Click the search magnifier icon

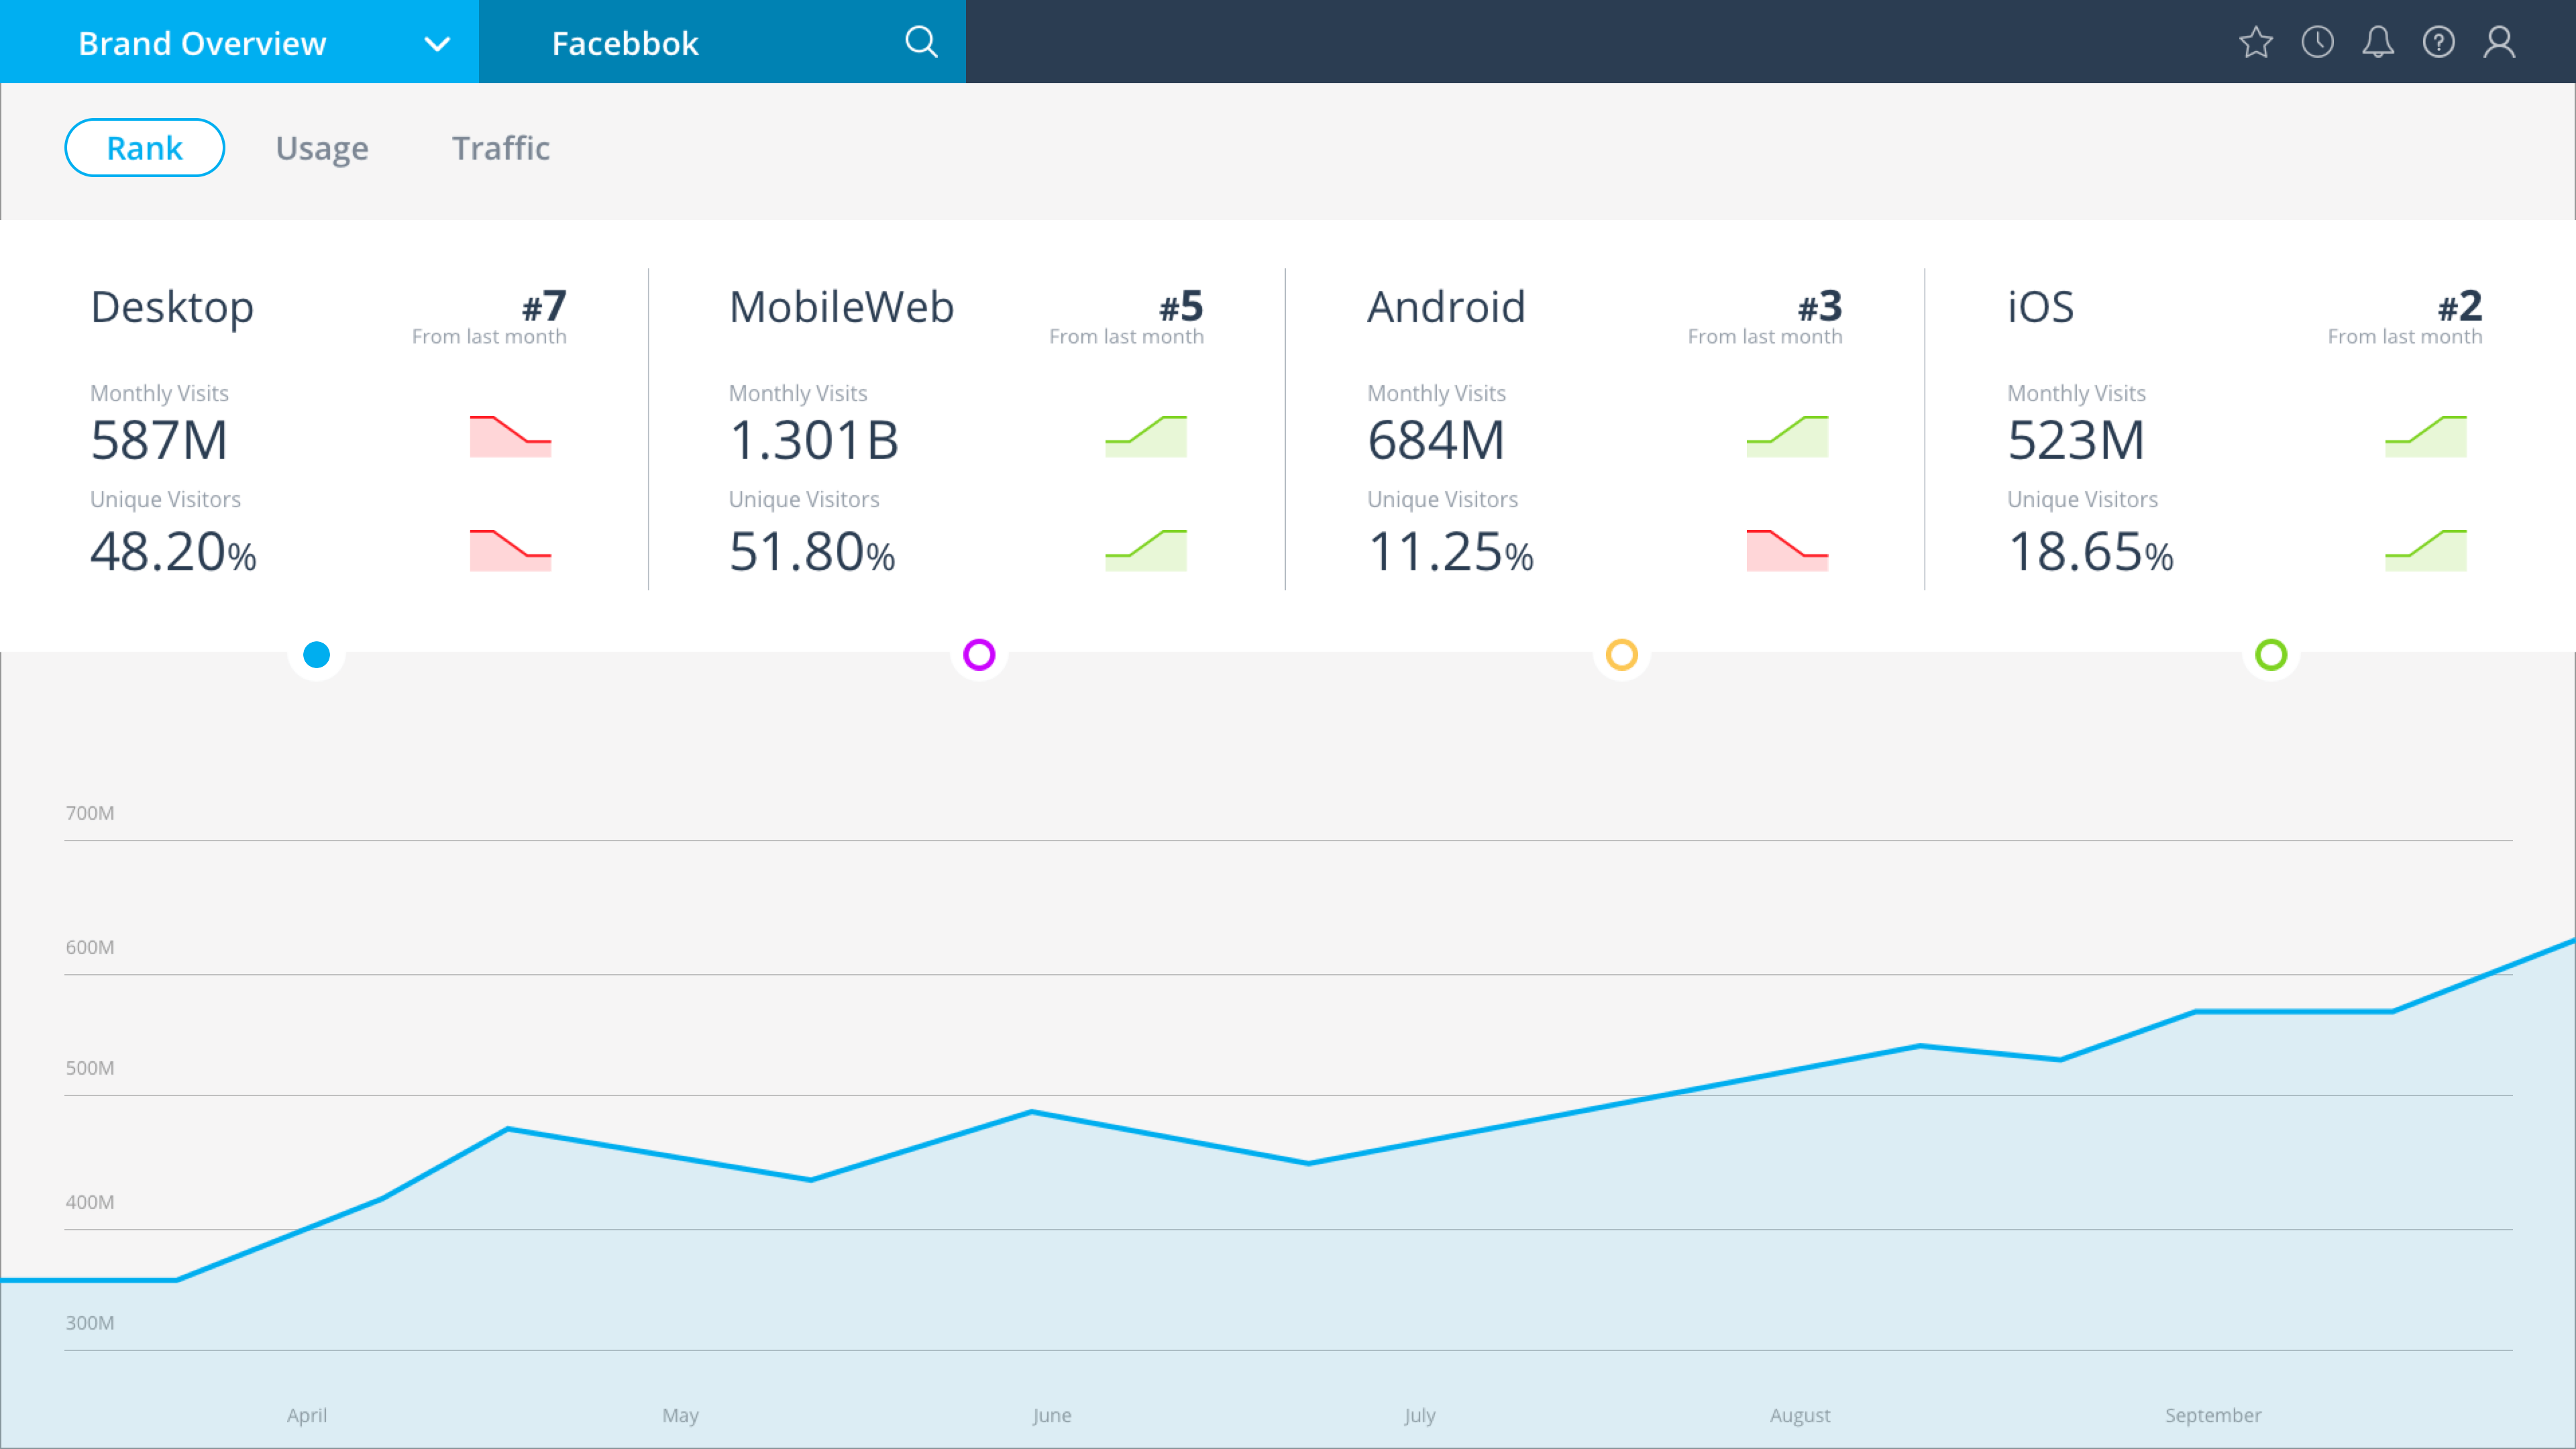point(921,42)
